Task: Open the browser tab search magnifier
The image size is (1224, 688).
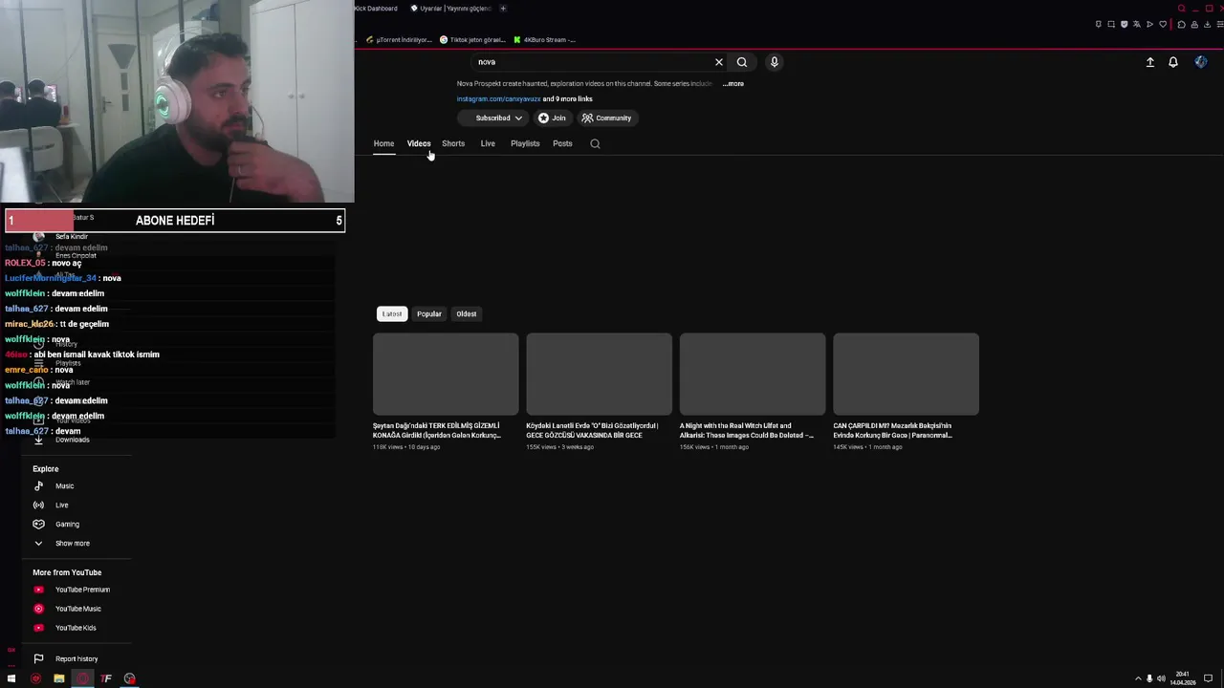Action: (x=1182, y=8)
